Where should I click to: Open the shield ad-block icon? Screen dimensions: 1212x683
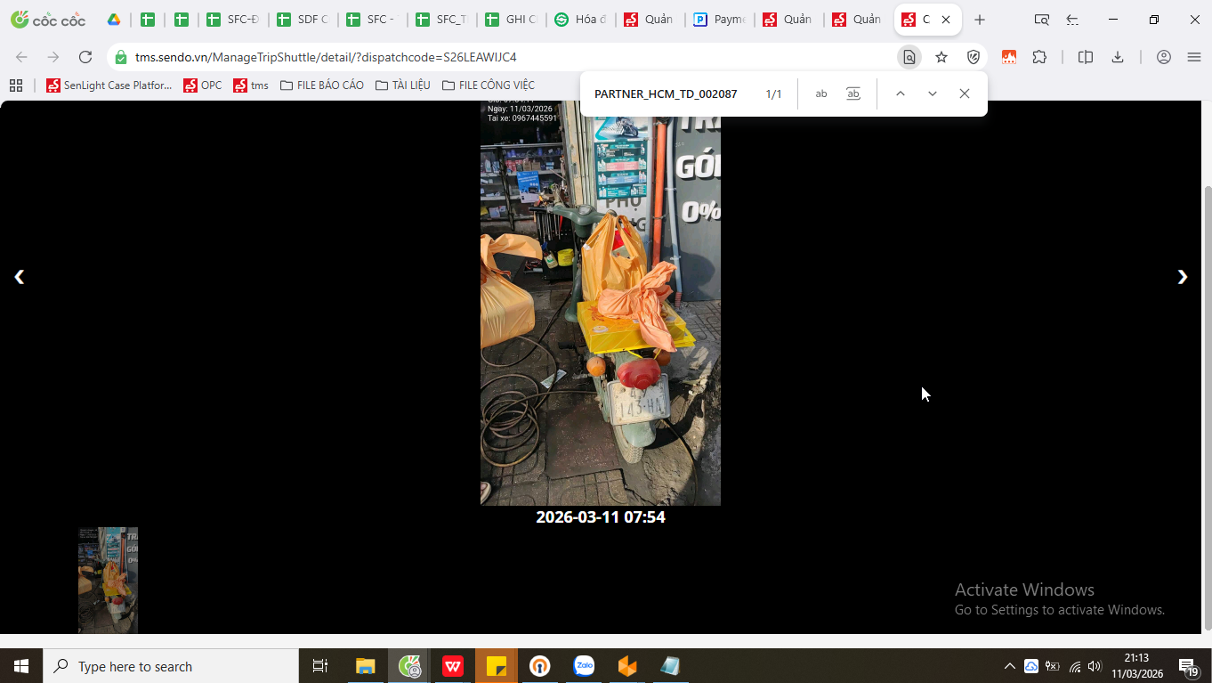point(974,57)
